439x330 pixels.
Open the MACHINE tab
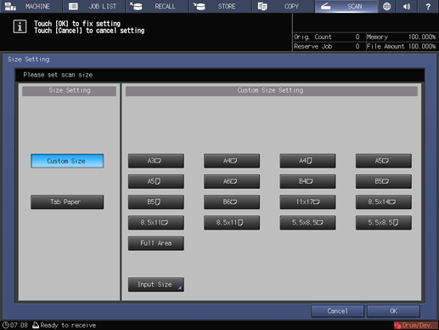pos(31,6)
